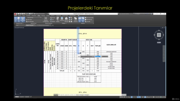Screen dimensions: 180x101
Task: Click Tile Vertically
Action: [x=89, y=20]
